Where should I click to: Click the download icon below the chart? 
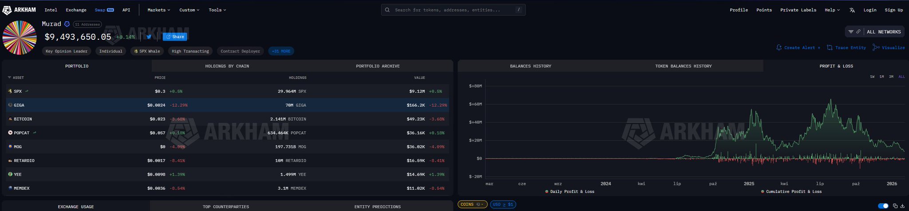coord(902,206)
